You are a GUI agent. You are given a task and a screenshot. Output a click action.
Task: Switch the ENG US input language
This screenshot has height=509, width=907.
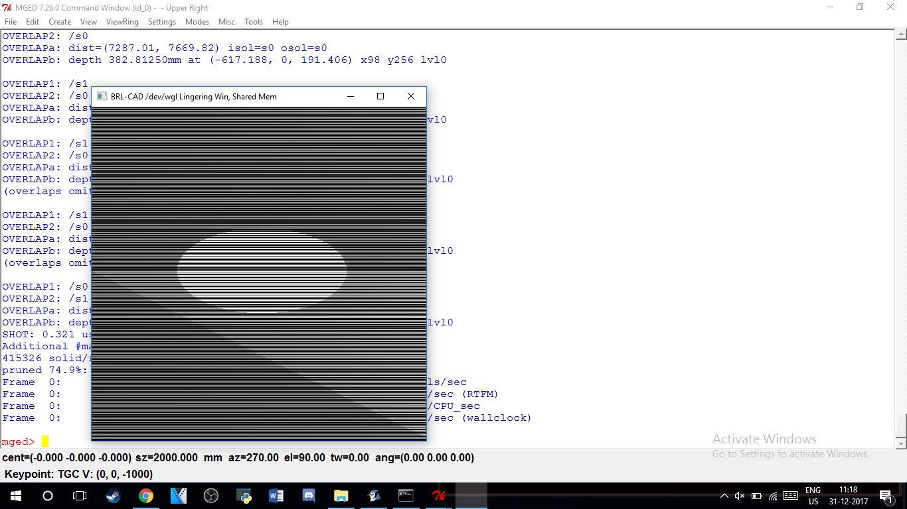pyautogui.click(x=813, y=496)
